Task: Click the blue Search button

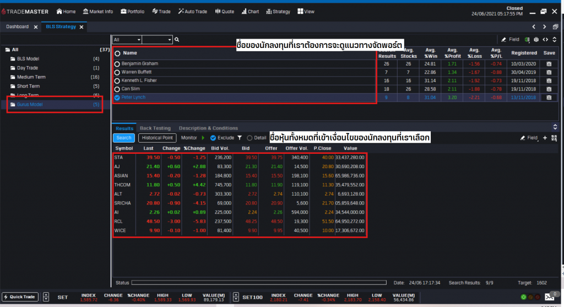Action: coord(124,138)
